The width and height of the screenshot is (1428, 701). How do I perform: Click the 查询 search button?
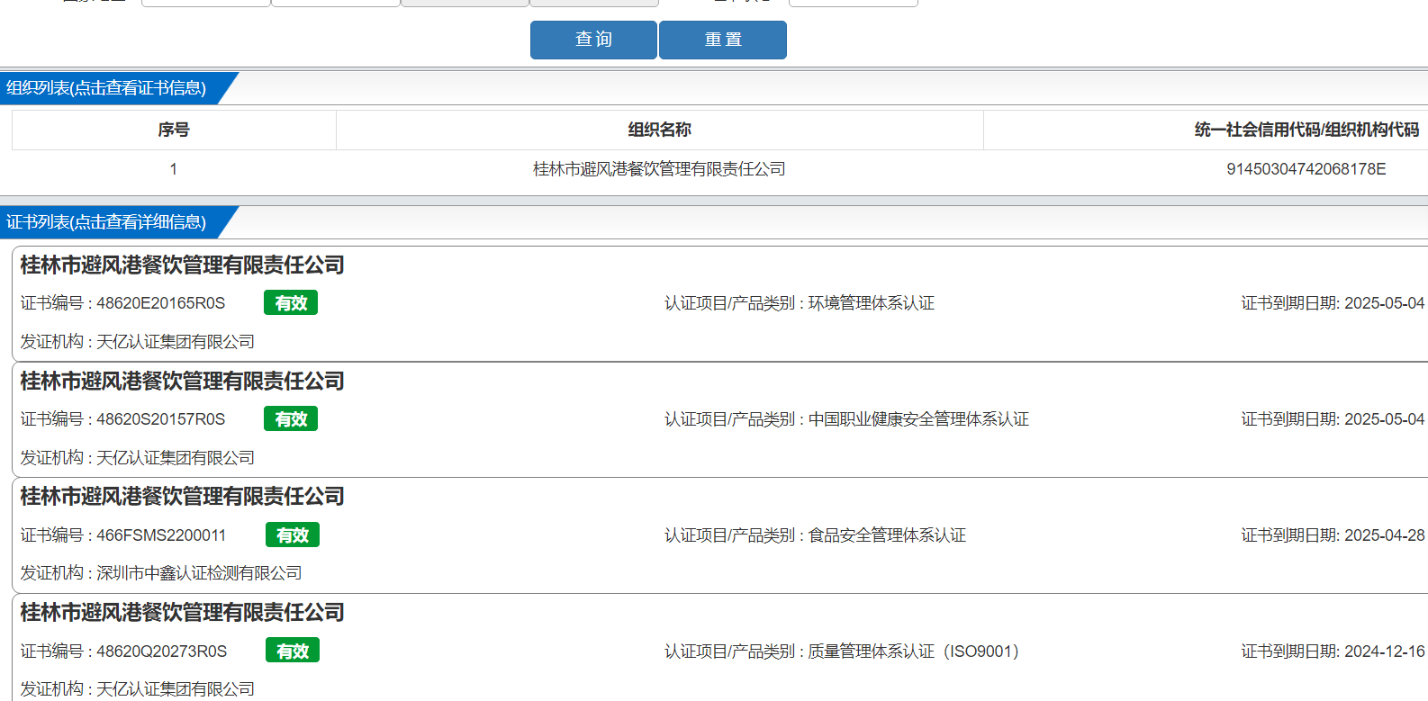click(593, 40)
